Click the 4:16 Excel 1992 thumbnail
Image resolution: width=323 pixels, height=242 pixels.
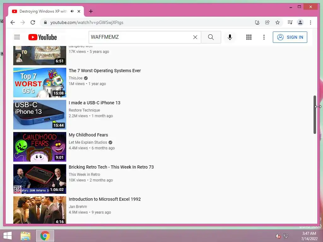[x=40, y=210]
